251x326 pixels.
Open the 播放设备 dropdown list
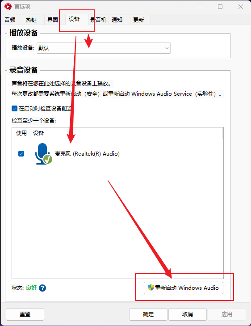tap(104, 48)
